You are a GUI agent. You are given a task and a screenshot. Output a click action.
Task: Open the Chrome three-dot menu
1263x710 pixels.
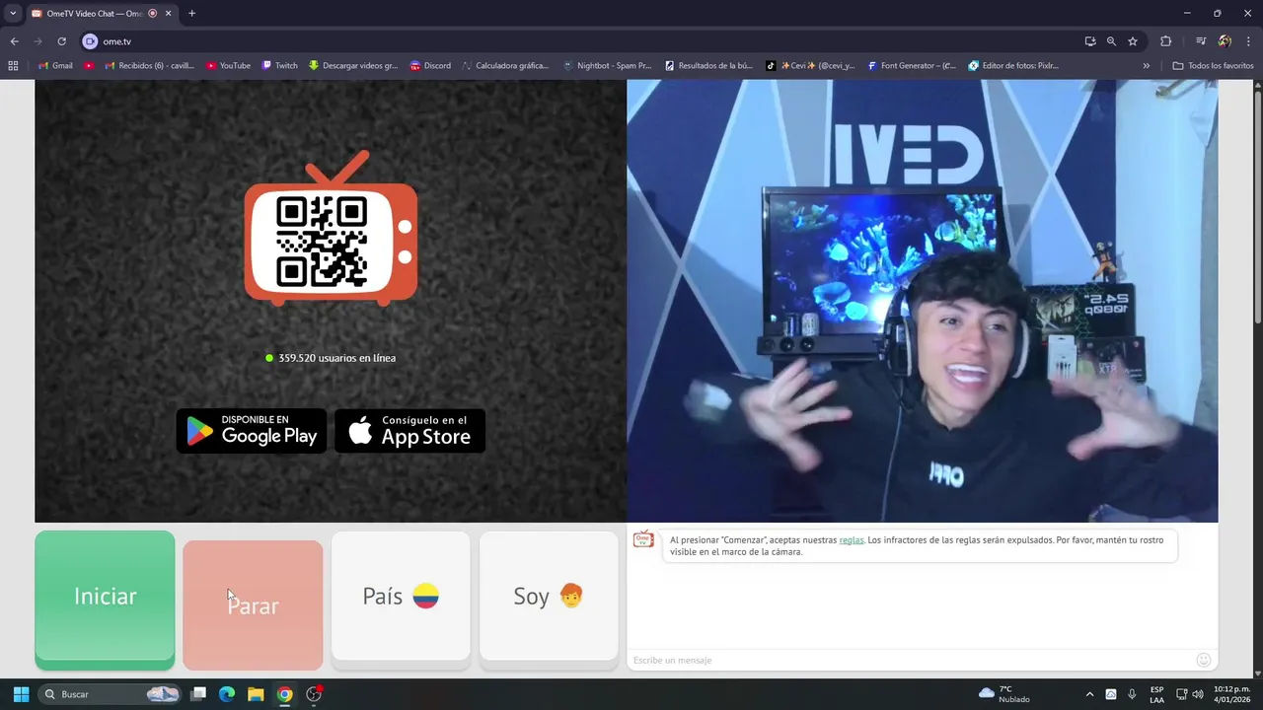click(x=1248, y=41)
